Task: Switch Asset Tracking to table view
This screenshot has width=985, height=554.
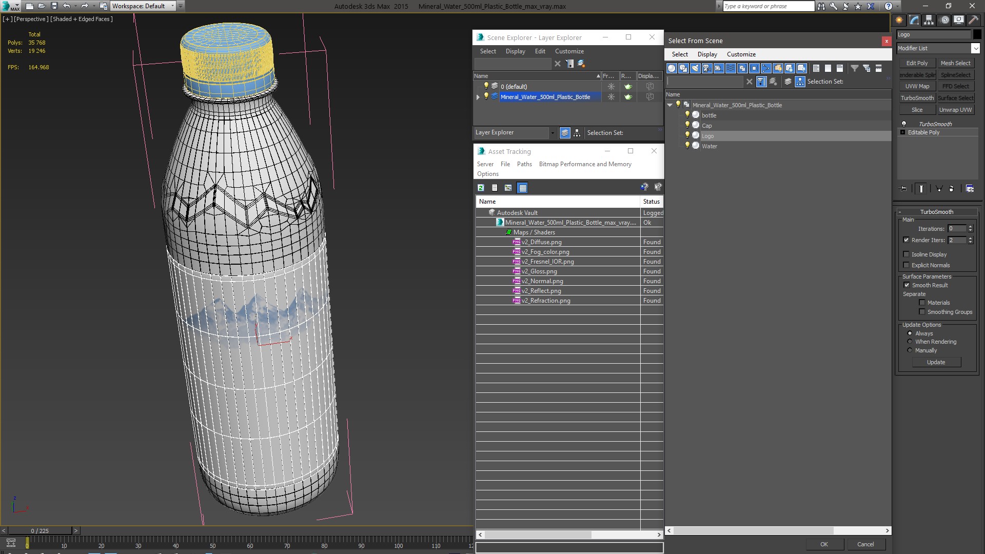Action: pyautogui.click(x=522, y=188)
